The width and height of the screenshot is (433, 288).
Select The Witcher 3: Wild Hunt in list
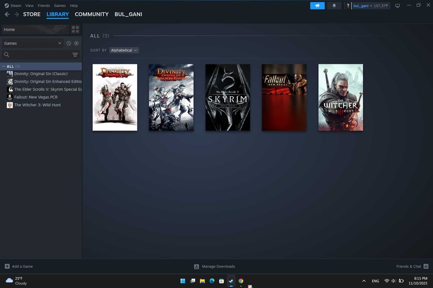point(38,105)
